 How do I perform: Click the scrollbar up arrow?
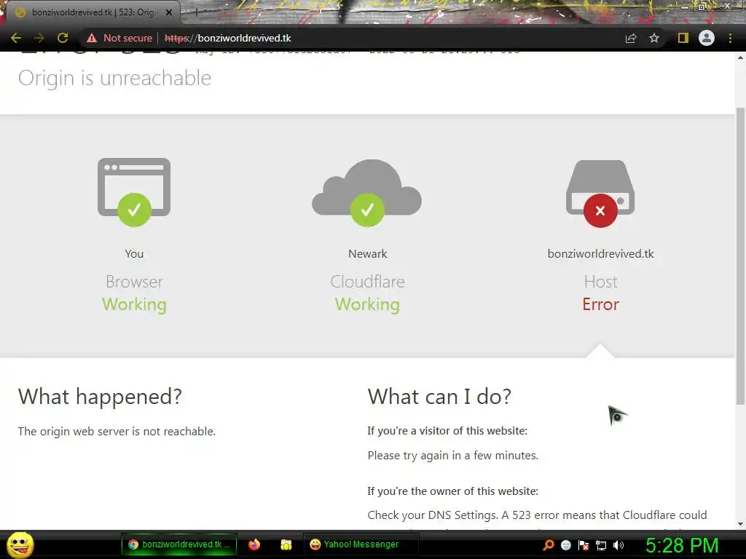(740, 58)
